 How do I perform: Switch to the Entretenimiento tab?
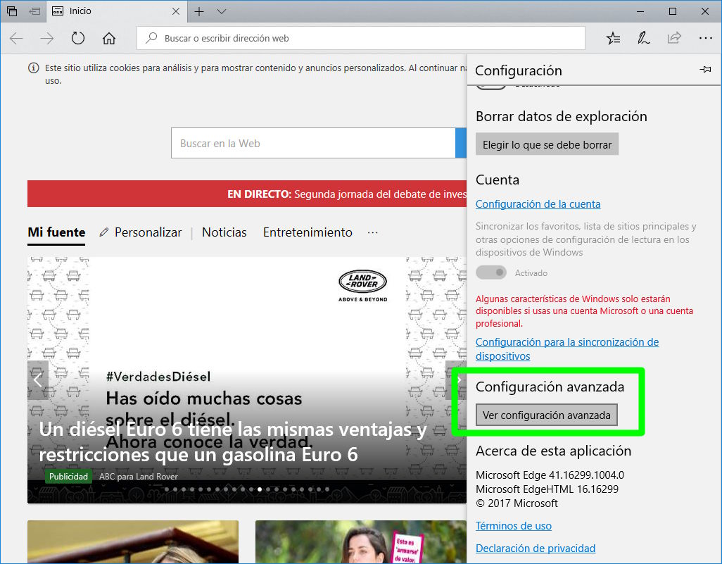click(308, 232)
